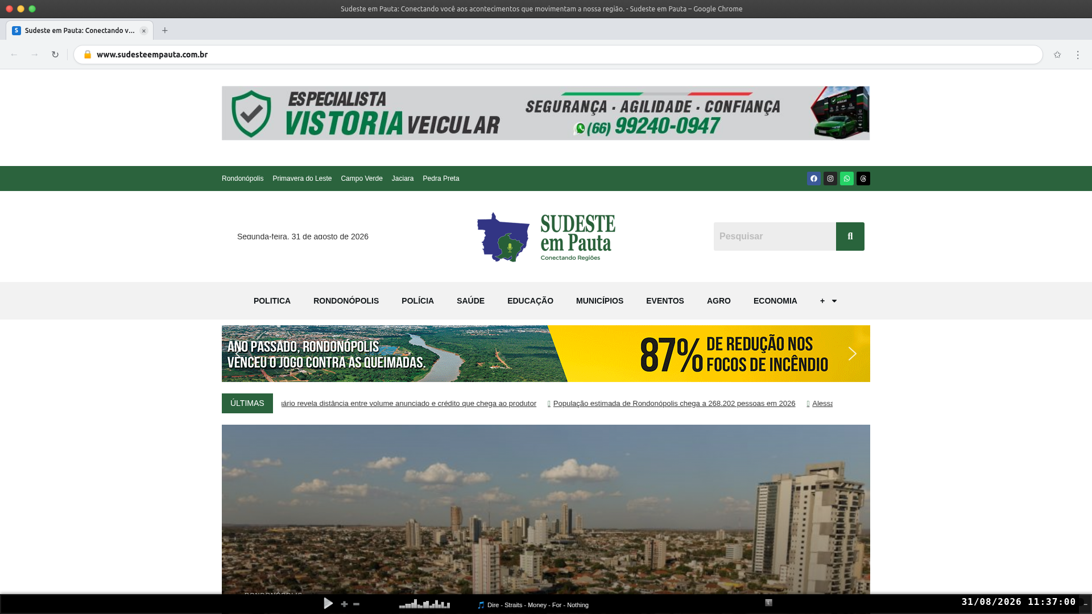The image size is (1092, 614).
Task: Open the EDUCAÇÃO navigation item
Action: [530, 301]
